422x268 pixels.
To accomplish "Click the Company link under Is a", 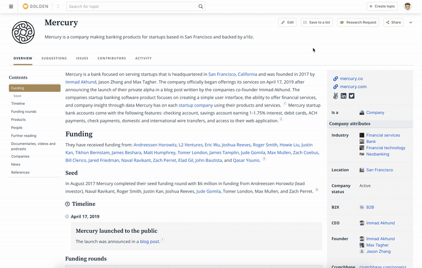I will coord(375,112).
